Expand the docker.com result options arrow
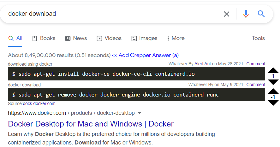The height and width of the screenshot is (147, 280). click(140, 113)
